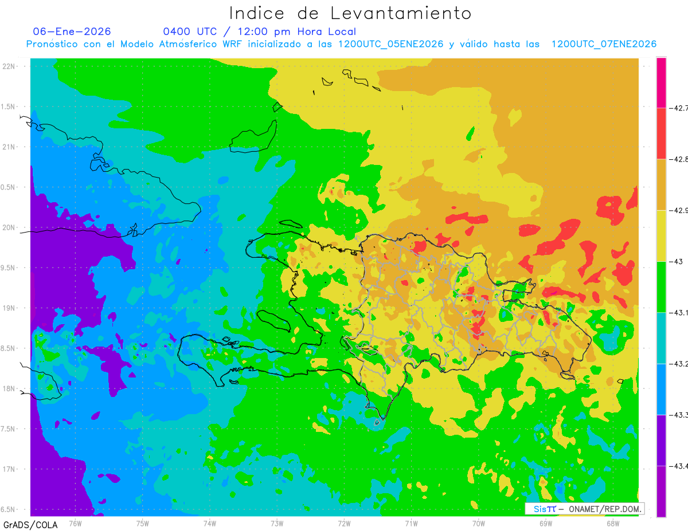Viewport: 688px width, 531px height.
Task: Pick the cyan swatch in color bar
Action: tap(661, 338)
